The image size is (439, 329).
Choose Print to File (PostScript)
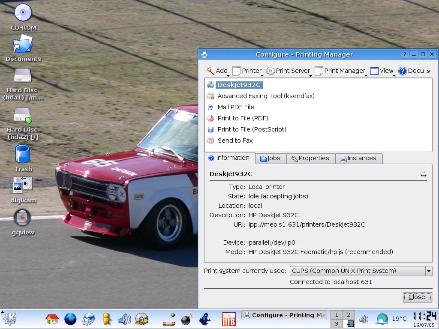pos(252,129)
